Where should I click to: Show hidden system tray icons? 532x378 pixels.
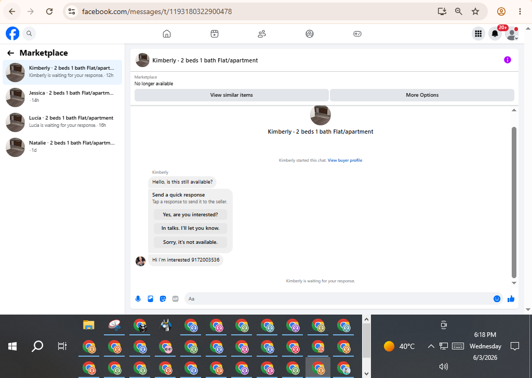[431, 346]
